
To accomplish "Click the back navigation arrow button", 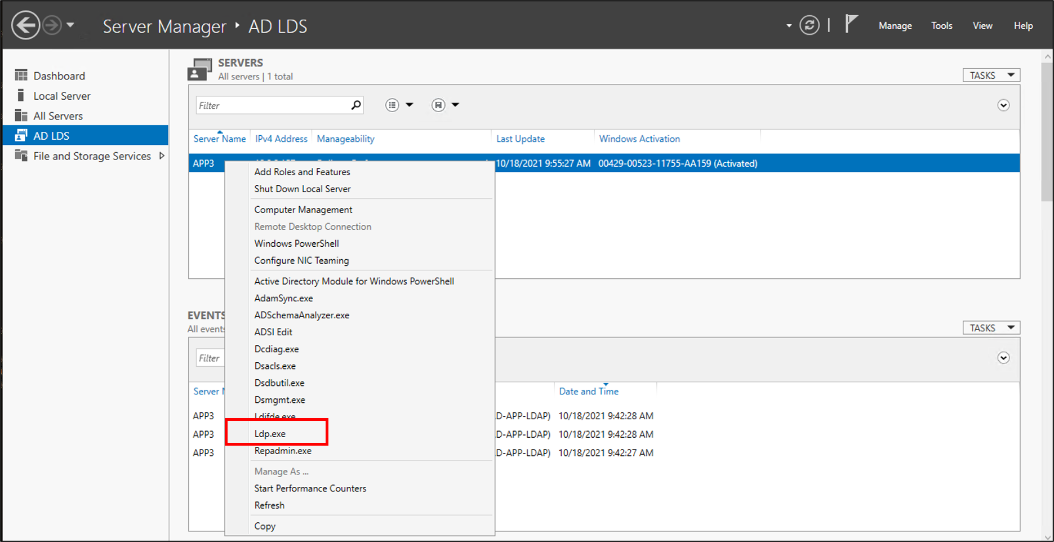I will [25, 25].
